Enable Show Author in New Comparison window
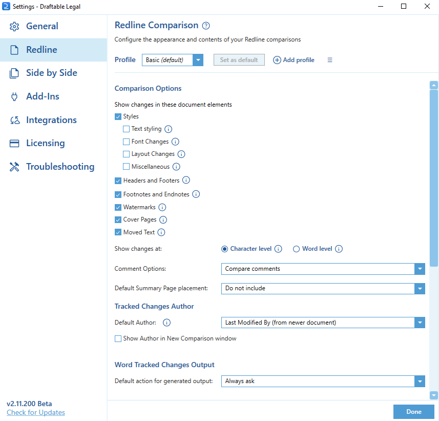Viewport: 439px width, 421px height. (x=118, y=339)
